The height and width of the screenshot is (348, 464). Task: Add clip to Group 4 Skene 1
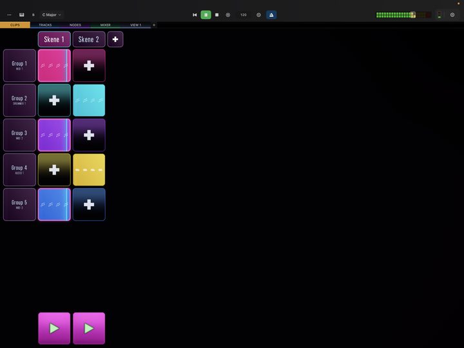point(54,169)
